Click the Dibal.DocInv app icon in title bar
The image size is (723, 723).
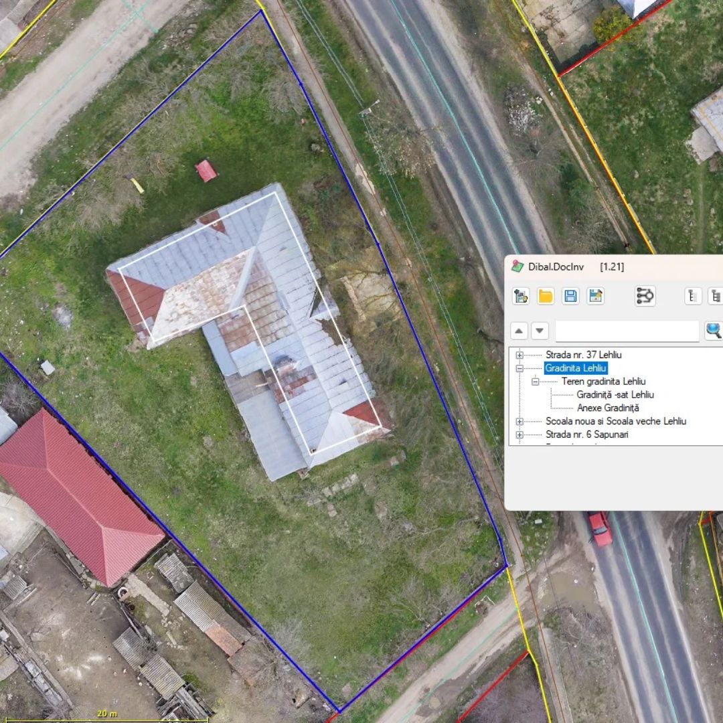[517, 266]
